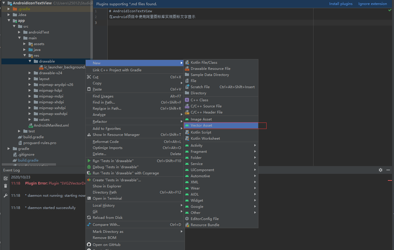Click the Drawable Resource File icon
The width and height of the screenshot is (394, 250).
(x=187, y=69)
